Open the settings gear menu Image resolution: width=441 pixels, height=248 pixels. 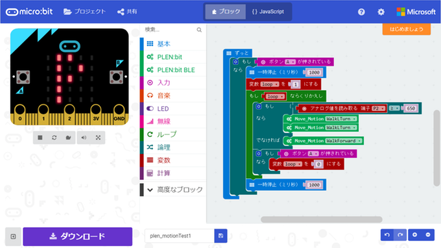pyautogui.click(x=381, y=12)
